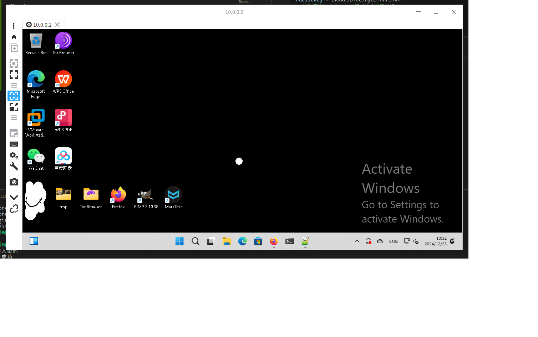The height and width of the screenshot is (337, 538).
Task: Select the WPS PDF desktop icon
Action: pos(64,121)
